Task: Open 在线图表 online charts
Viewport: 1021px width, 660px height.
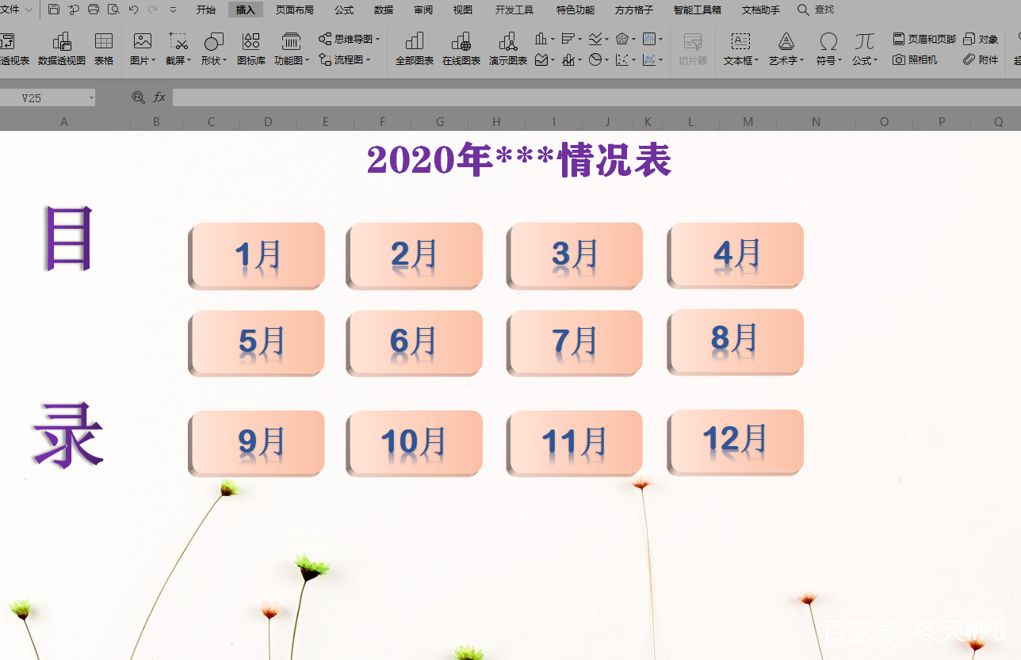Action: point(461,48)
